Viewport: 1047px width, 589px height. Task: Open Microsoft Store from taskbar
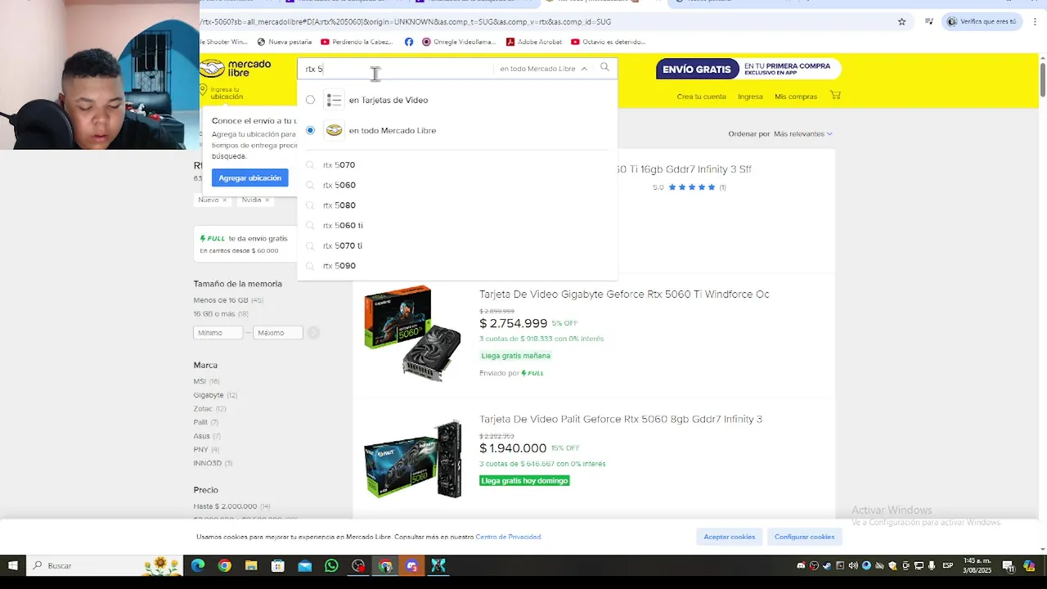tap(278, 565)
